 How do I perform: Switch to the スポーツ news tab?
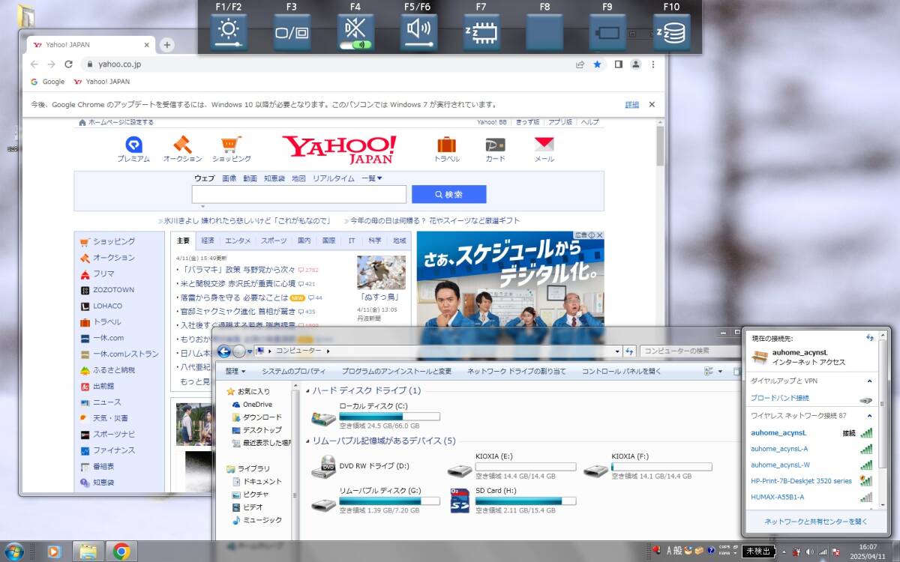point(274,241)
